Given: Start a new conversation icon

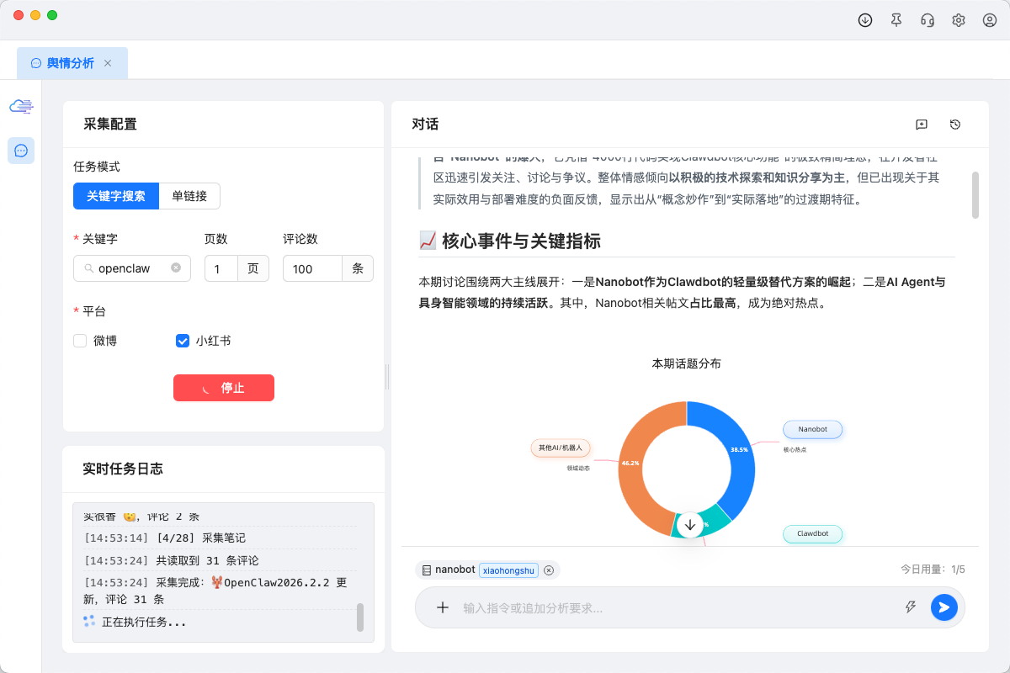Looking at the screenshot, I should [x=922, y=125].
